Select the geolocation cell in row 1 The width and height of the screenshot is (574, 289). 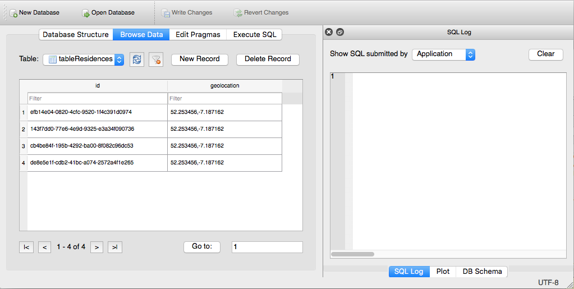(225, 112)
